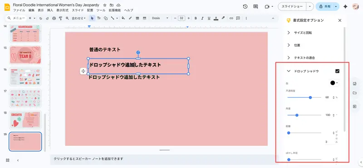This screenshot has width=363, height=168.
Task: Select slide 15 TEAM B thumbnail
Action: [x=25, y=55]
